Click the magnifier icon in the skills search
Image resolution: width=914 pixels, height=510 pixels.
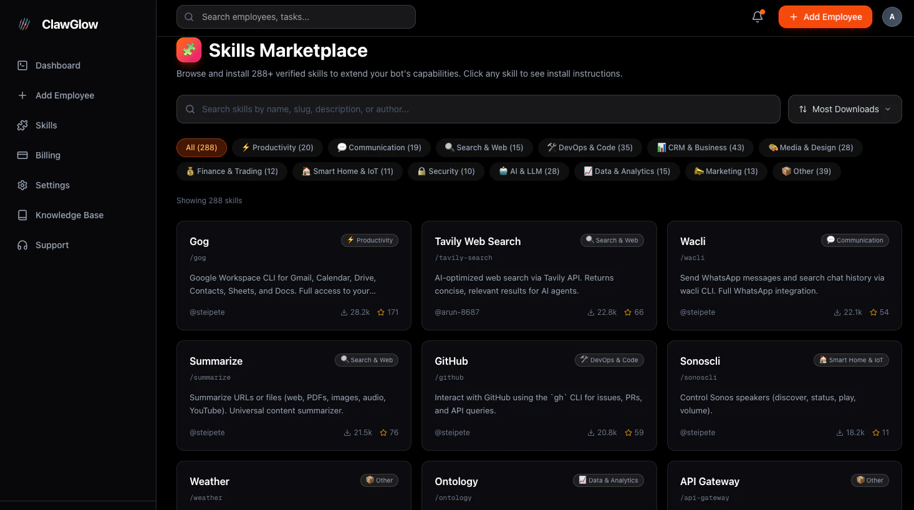(x=190, y=109)
